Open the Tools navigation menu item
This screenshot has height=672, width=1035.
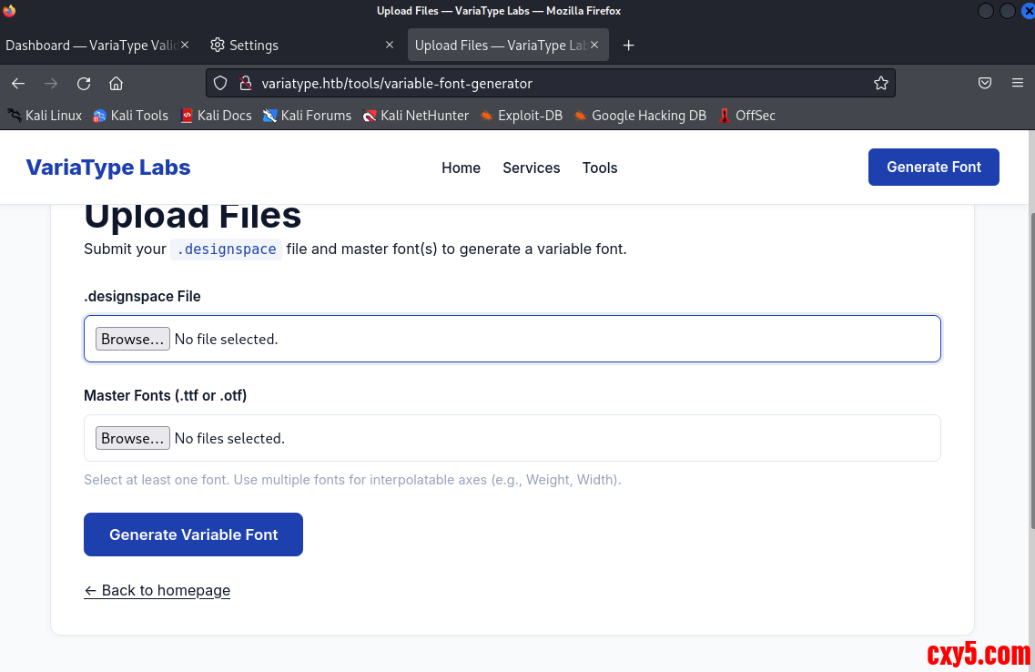point(600,168)
